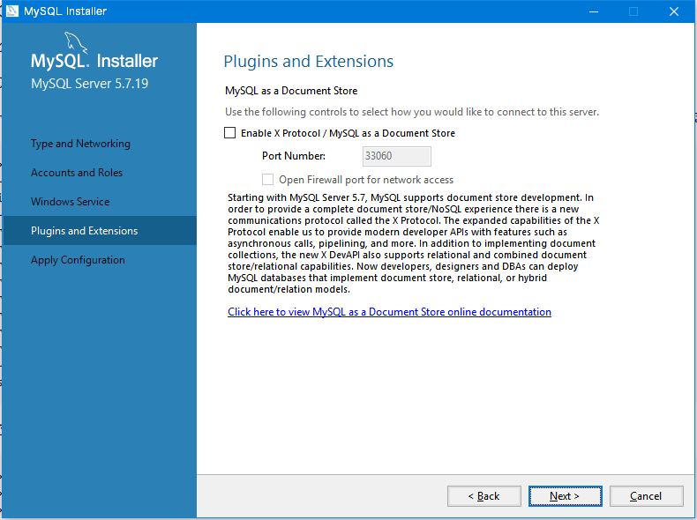Open the Windows Service step
697x520 pixels.
(x=71, y=202)
